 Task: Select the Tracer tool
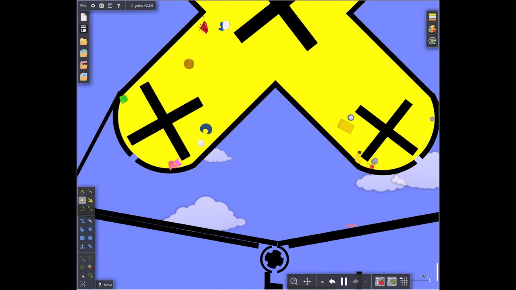90,275
